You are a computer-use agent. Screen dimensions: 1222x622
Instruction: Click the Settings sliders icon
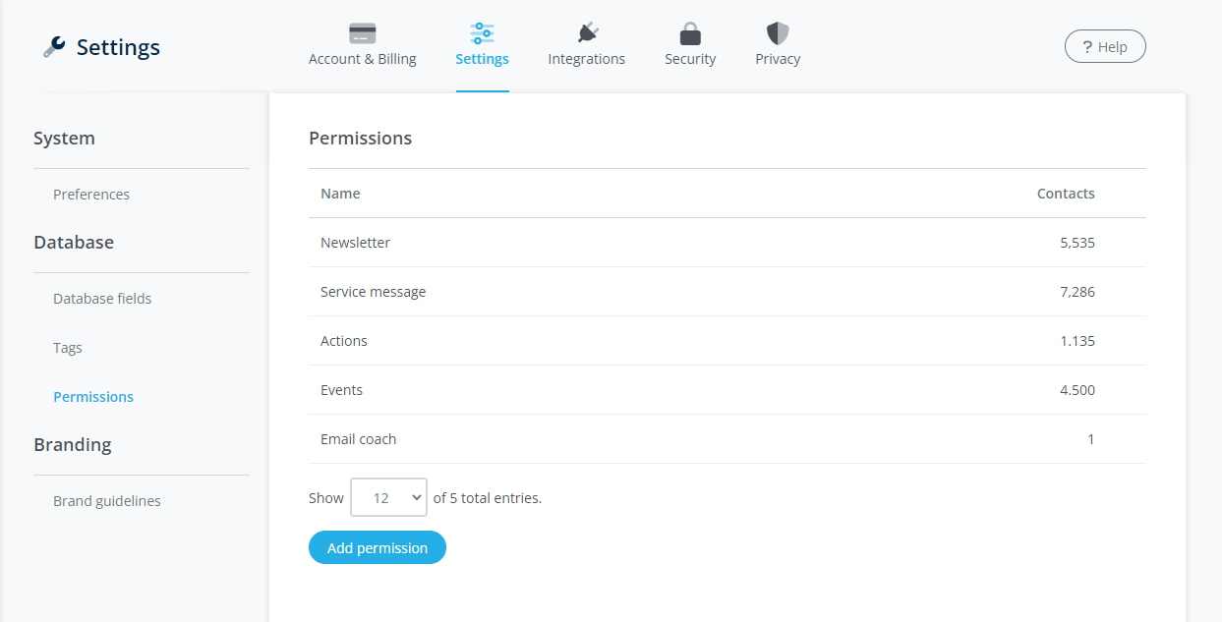(482, 33)
